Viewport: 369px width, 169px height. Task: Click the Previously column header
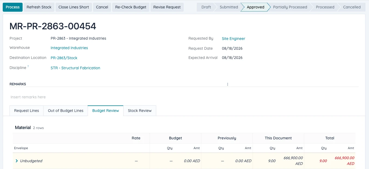(227, 138)
